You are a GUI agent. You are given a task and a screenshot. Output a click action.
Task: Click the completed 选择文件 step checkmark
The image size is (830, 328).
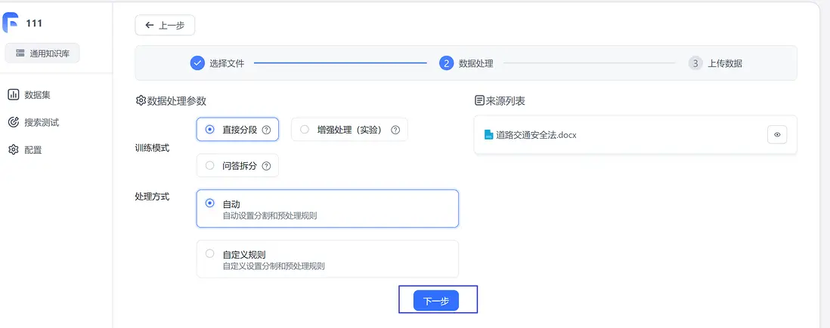[197, 63]
